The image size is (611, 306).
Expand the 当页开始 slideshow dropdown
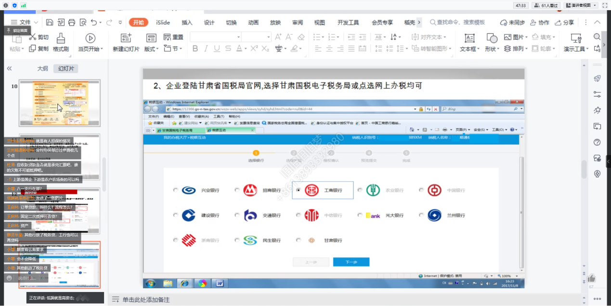coord(102,49)
